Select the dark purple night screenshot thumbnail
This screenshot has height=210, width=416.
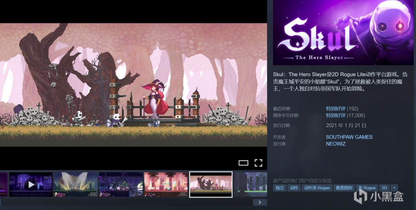pos(121,184)
